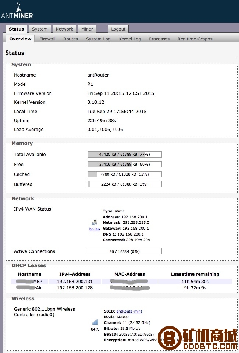This screenshot has width=239, height=353.
Task: Click the wireless signal strength icon
Action: [x=95, y=322]
